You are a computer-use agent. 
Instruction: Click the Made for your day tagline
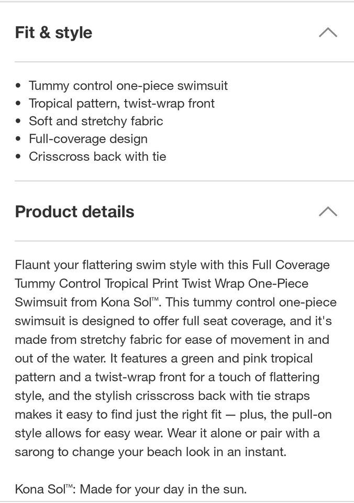(163, 489)
